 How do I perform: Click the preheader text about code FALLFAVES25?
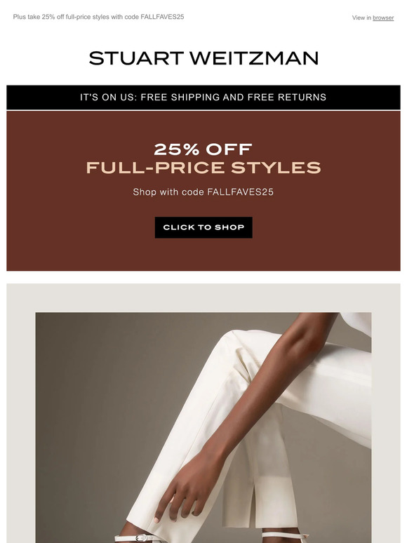98,17
